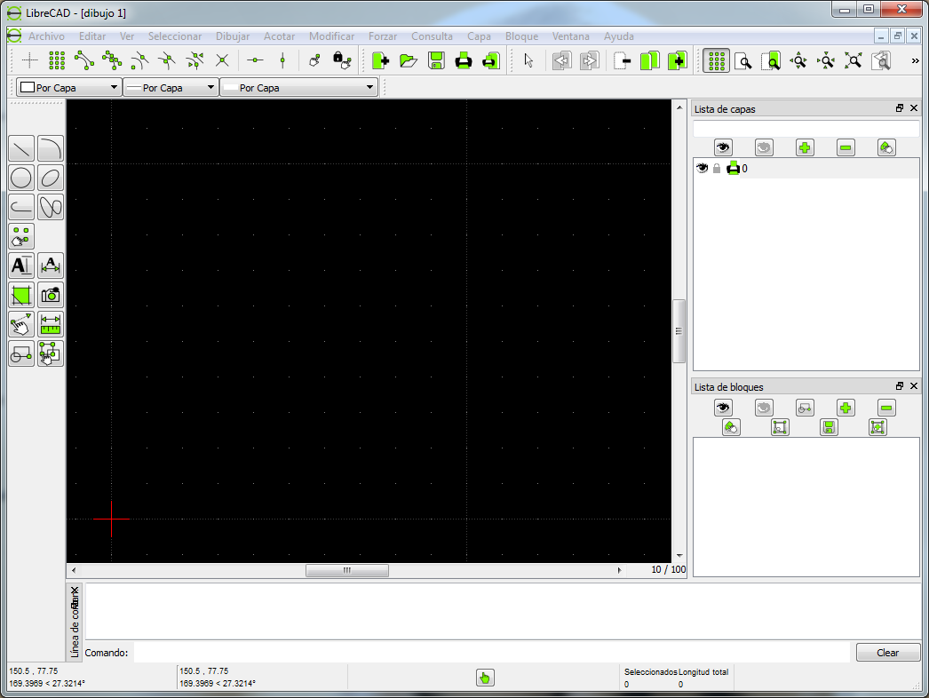Viewport: 929px width, 698px height.
Task: Add a new layer with the plus button
Action: point(804,147)
